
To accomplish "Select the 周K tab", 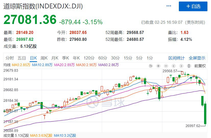I will [x=44, y=58].
